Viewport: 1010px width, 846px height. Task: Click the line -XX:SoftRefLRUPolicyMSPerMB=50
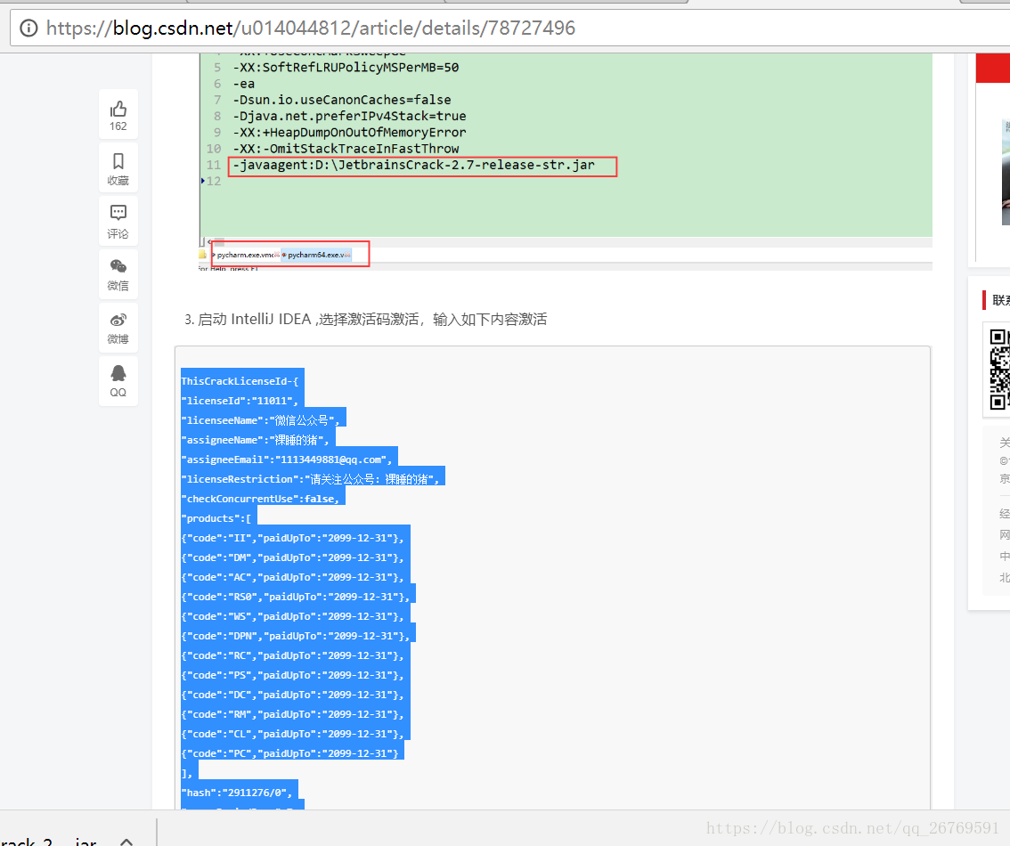click(x=346, y=68)
